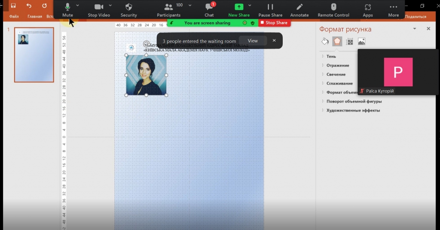Open arrow menu next to Participants count

(190, 5)
